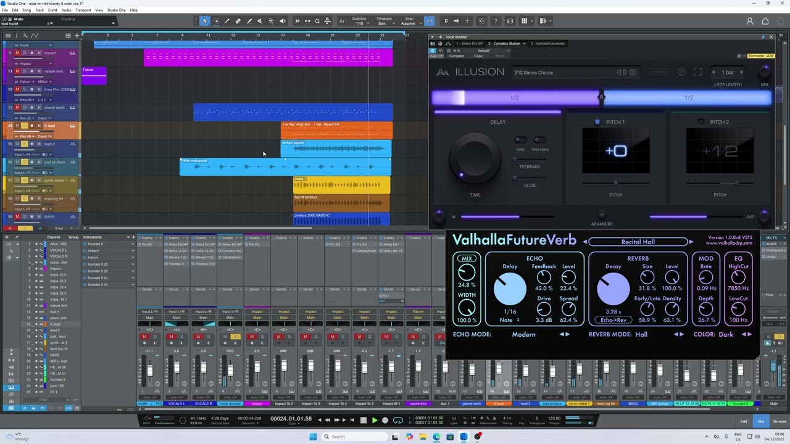Open the Audio menu
790x444 pixels.
pos(66,10)
